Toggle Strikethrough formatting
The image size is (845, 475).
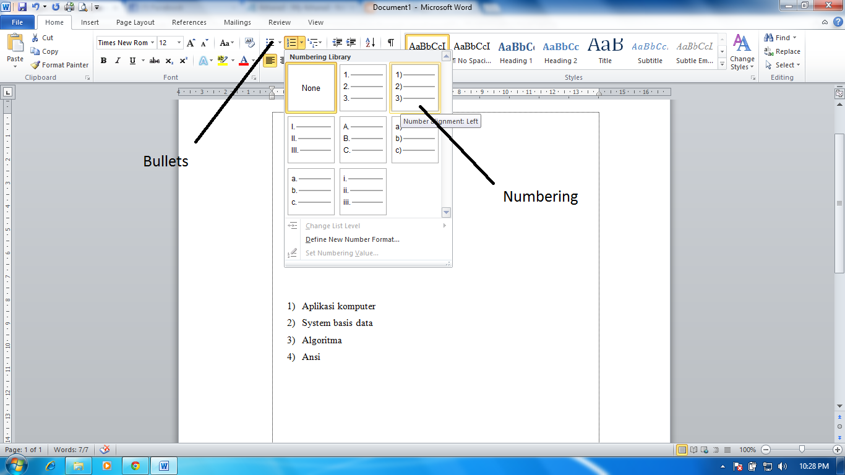[x=155, y=61]
